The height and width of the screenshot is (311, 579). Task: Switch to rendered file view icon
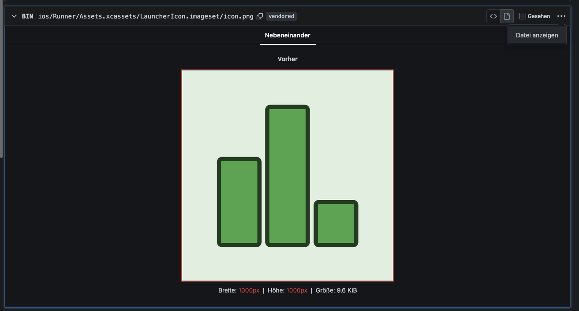tap(507, 16)
